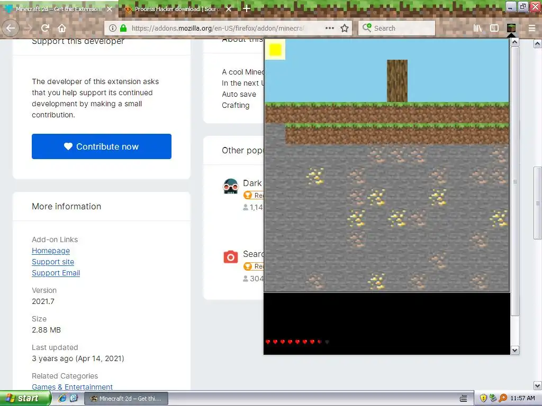Open the Windows Start button

coord(25,398)
